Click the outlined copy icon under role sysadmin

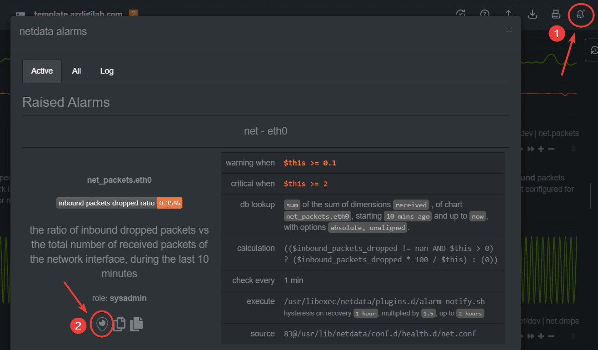[x=119, y=324]
